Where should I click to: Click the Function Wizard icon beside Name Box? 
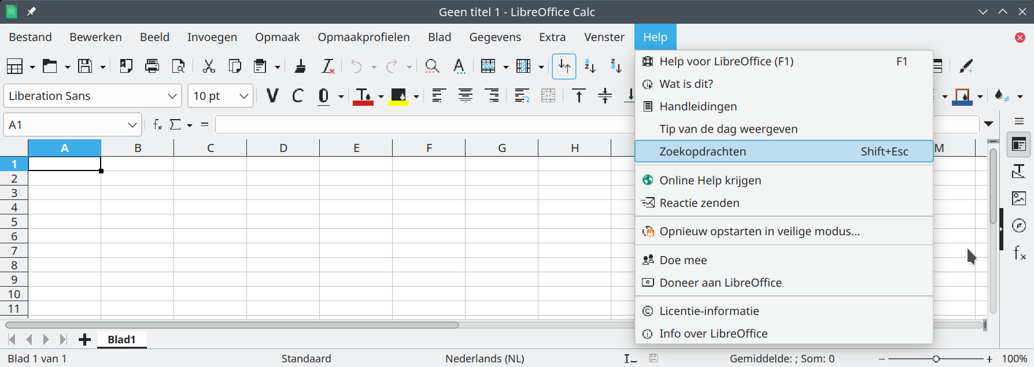(157, 124)
